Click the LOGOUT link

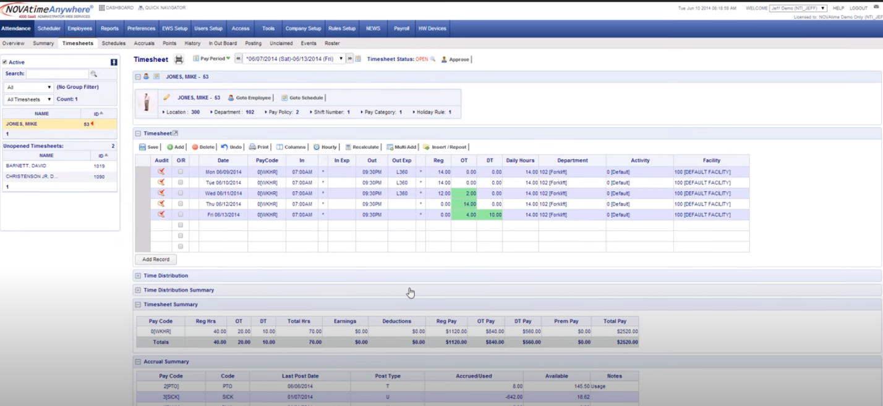tap(858, 8)
